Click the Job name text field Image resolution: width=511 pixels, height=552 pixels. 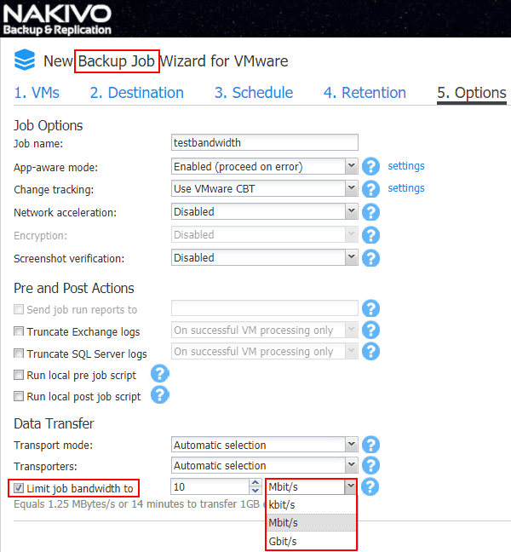264,143
